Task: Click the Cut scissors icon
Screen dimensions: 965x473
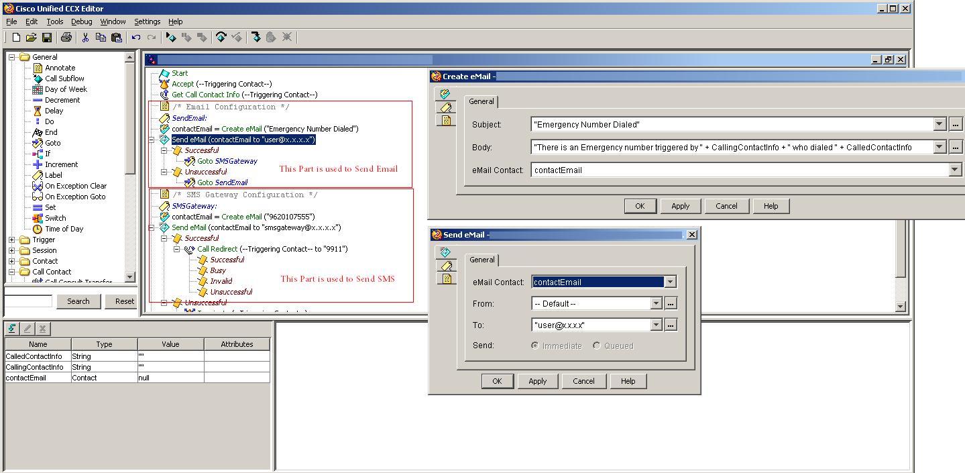Action: (x=85, y=38)
